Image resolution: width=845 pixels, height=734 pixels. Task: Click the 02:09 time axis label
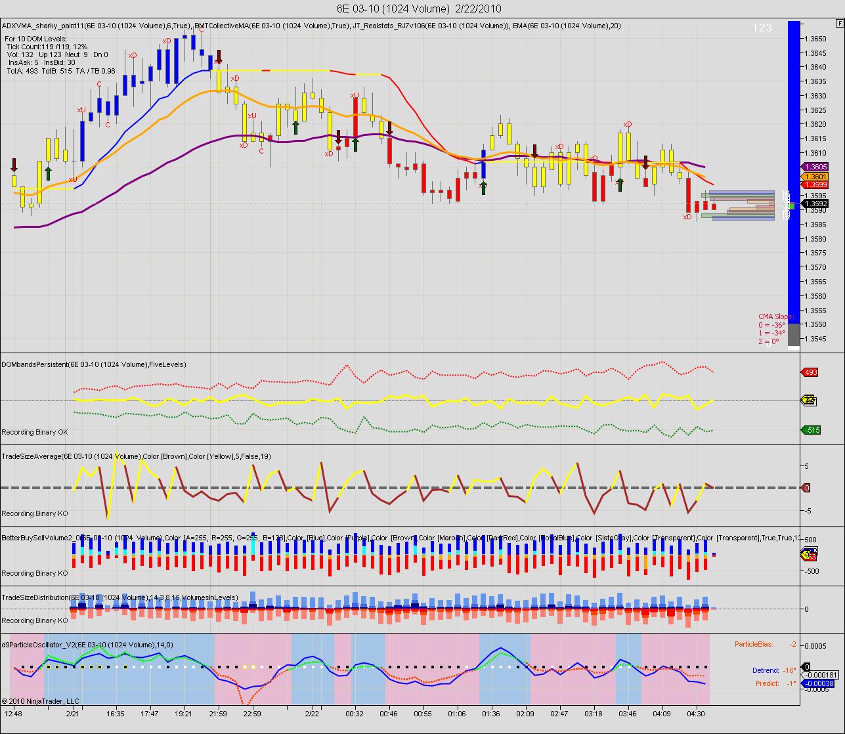pyautogui.click(x=525, y=714)
